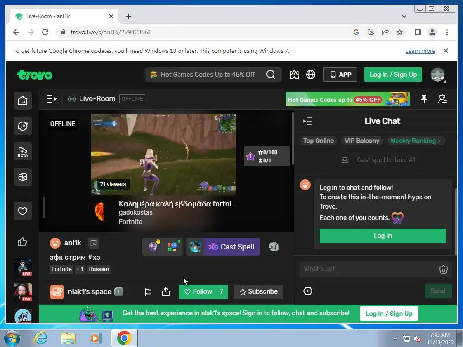Open Trovo home from the logo
This screenshot has width=463, height=347.
(34, 75)
